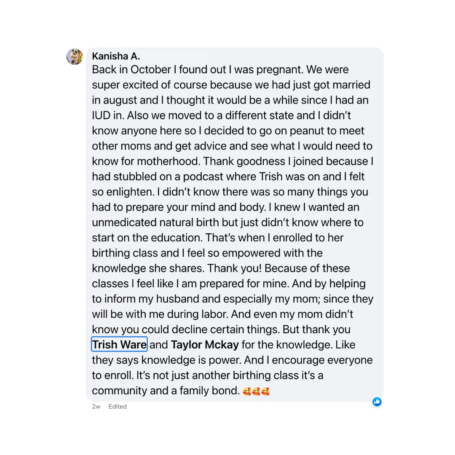This screenshot has width=455, height=455.
Task: Click the word community in the last line
Action: [x=120, y=391]
